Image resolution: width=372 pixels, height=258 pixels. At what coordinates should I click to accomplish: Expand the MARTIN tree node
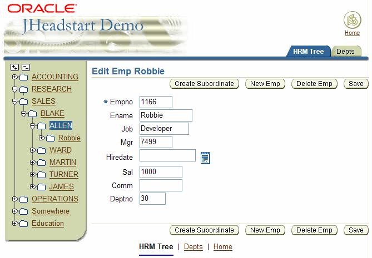[x=32, y=162]
